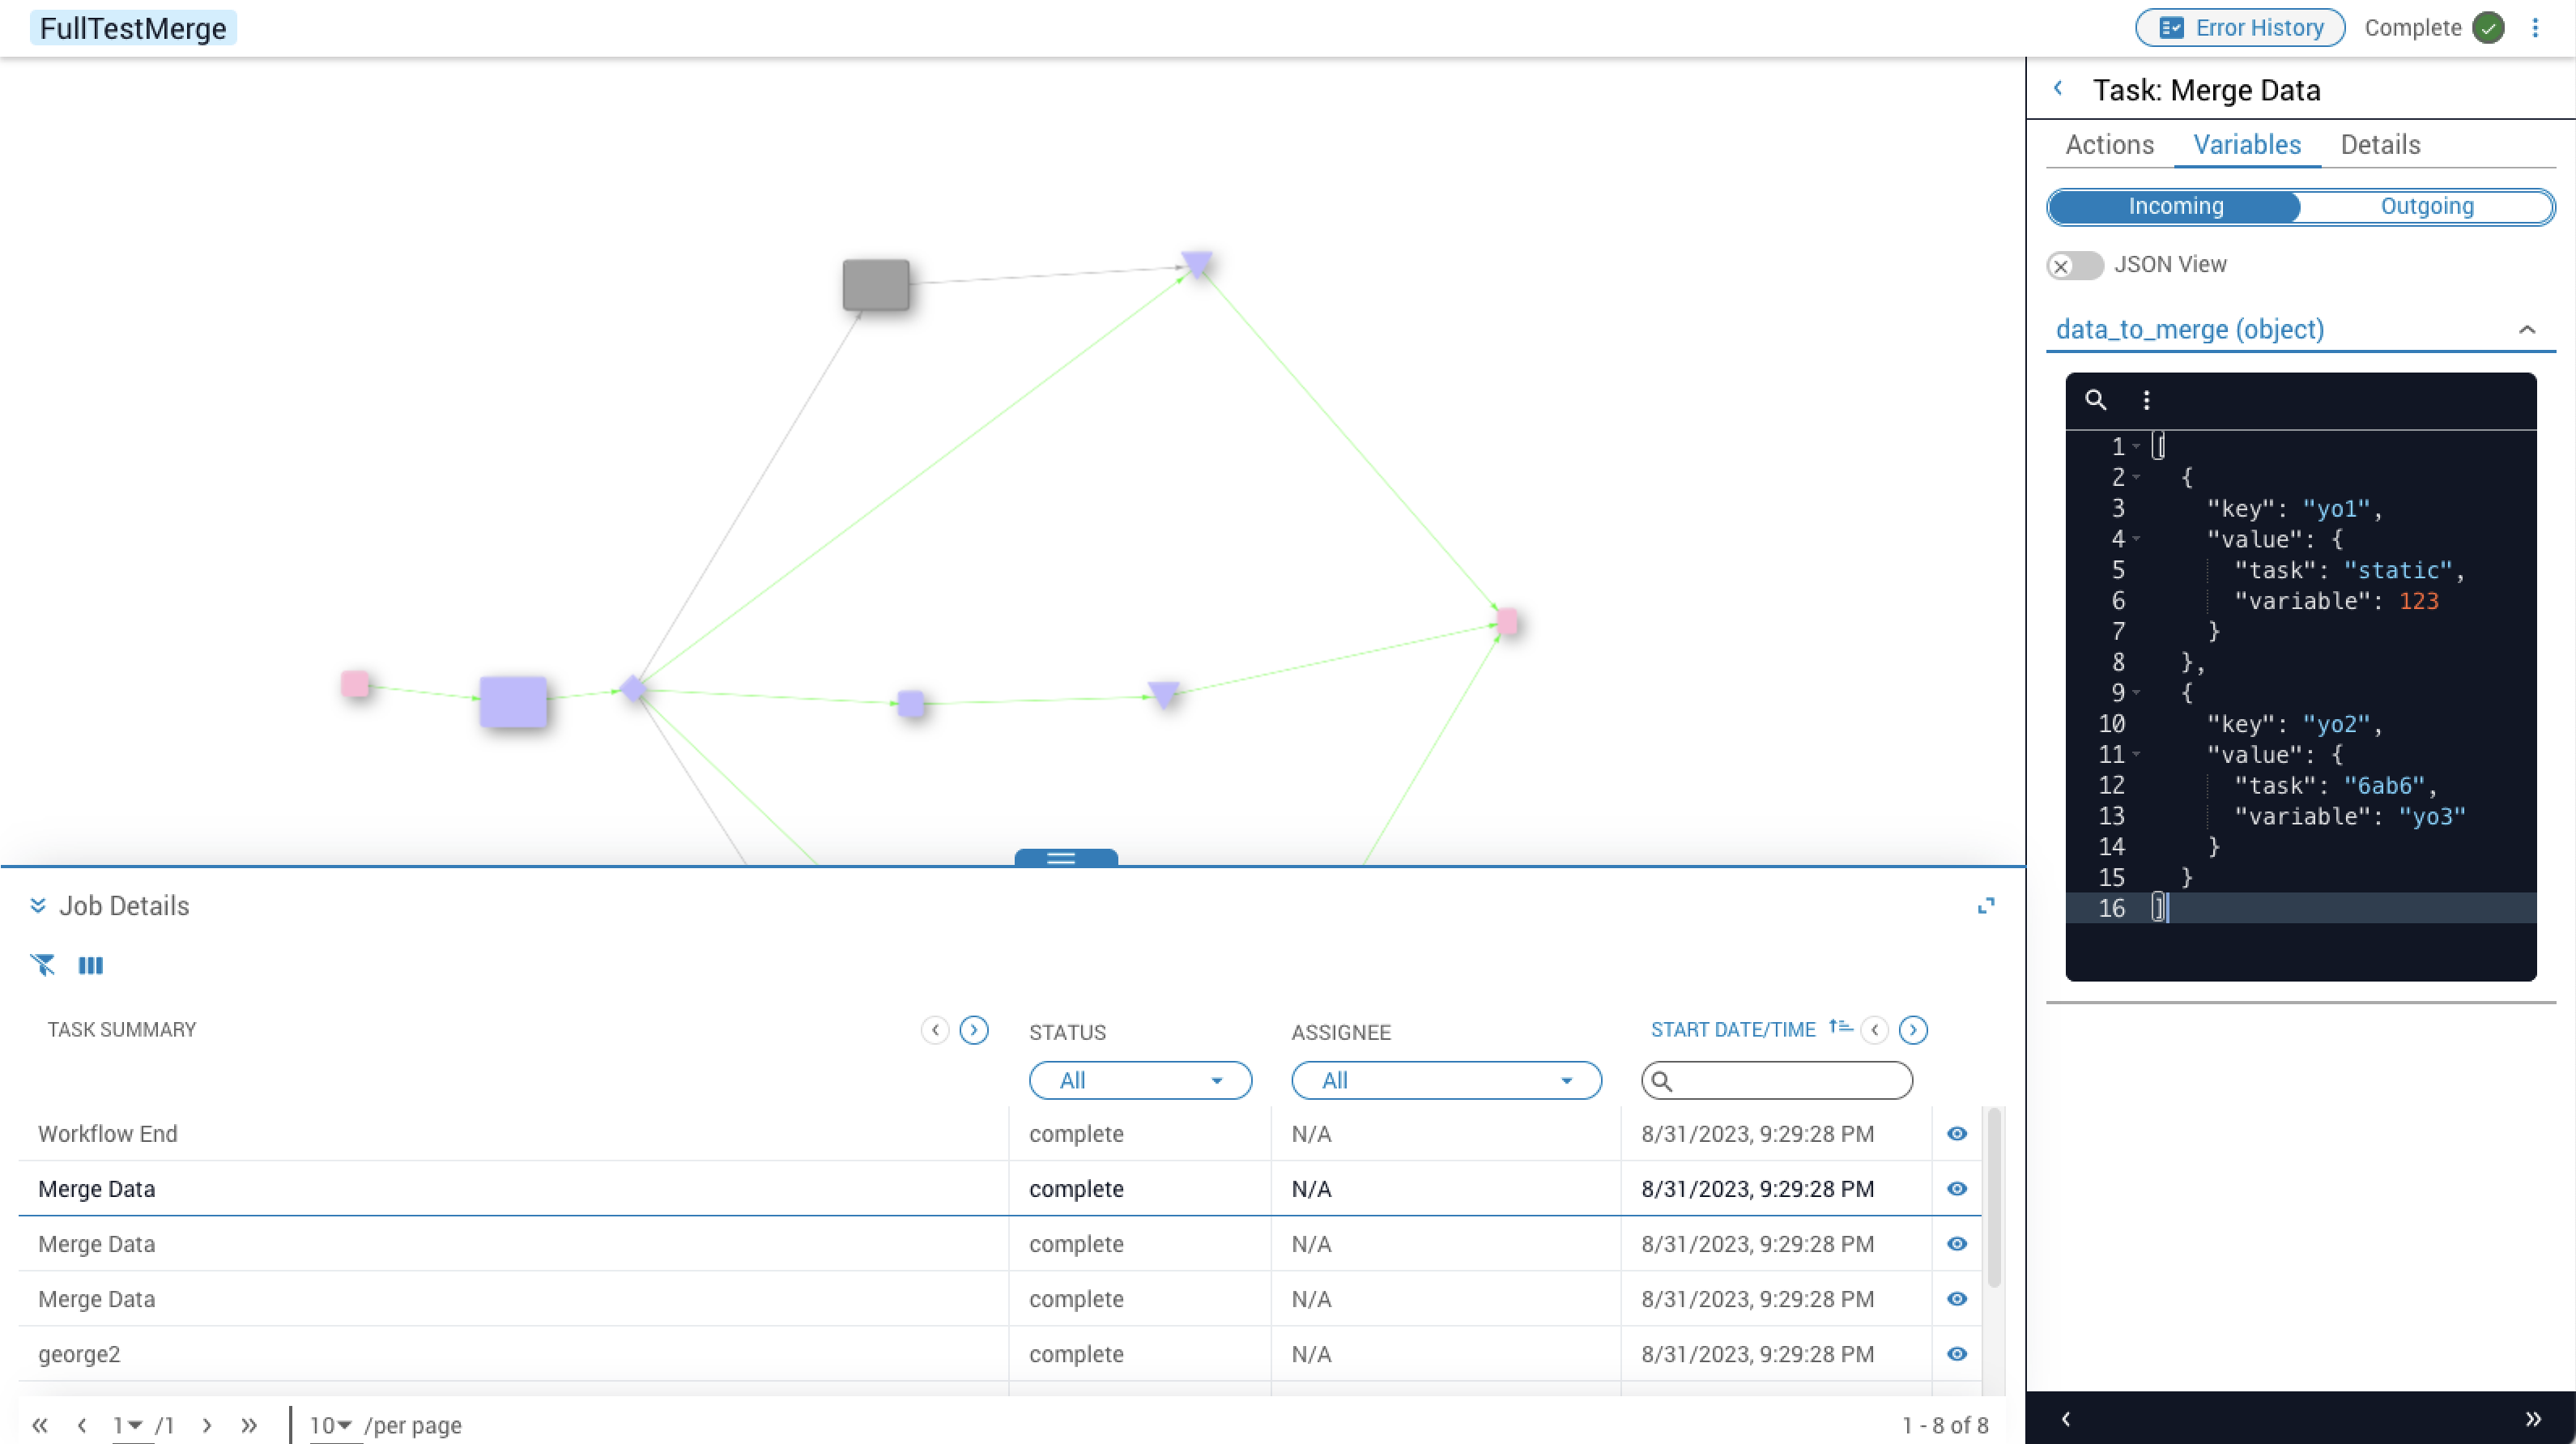Open the column chooser icon
The image size is (2576, 1444).
click(x=91, y=965)
